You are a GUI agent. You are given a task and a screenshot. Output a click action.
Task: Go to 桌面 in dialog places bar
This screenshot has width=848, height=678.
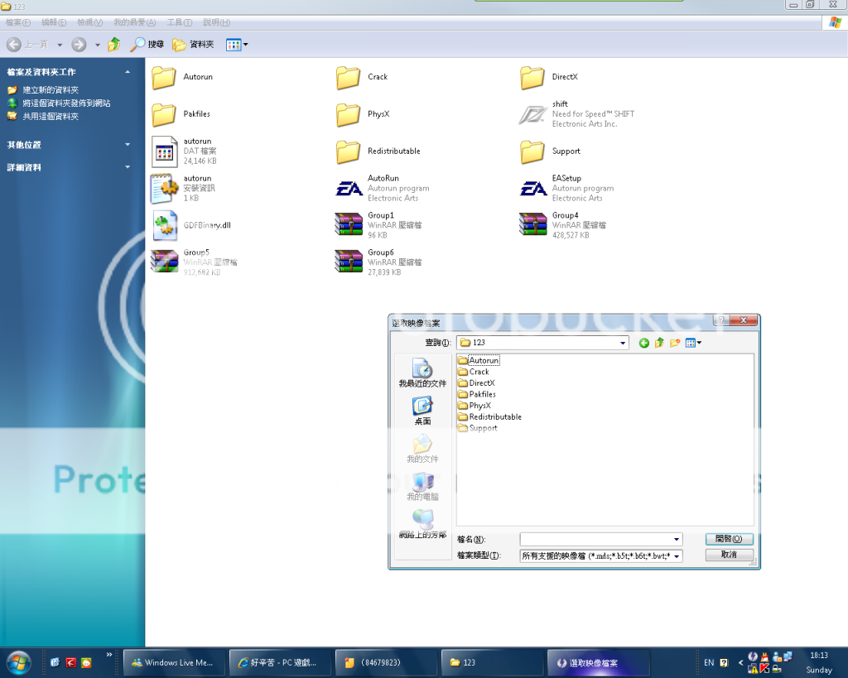coord(422,410)
